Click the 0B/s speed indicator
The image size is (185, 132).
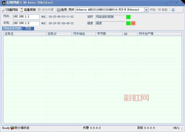pos(176,128)
